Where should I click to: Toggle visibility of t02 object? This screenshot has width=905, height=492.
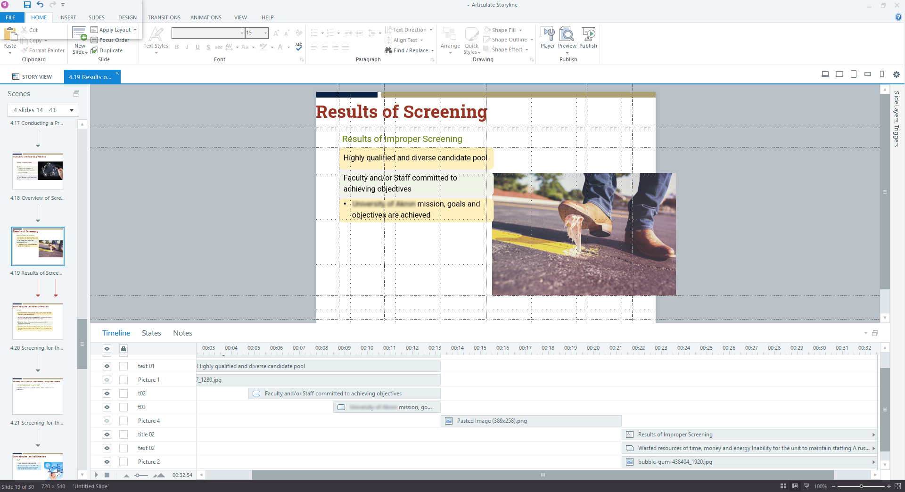[x=107, y=394]
